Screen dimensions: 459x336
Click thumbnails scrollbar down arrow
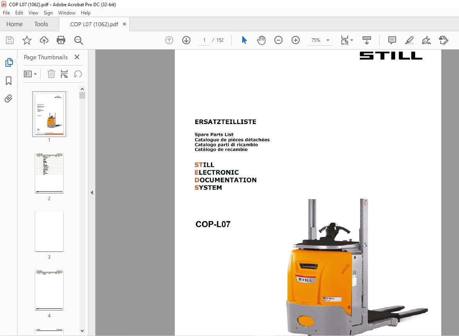[x=82, y=331]
